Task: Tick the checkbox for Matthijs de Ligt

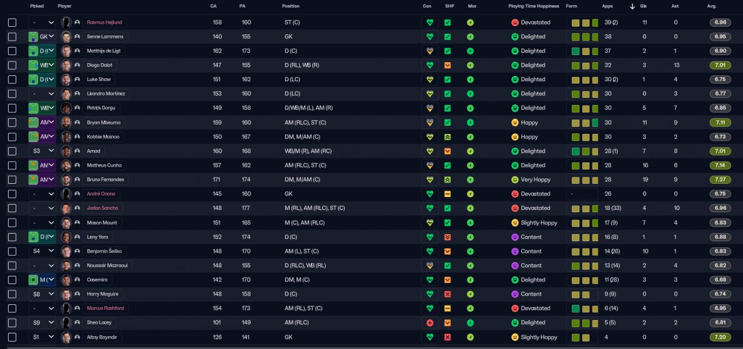Action: (12, 51)
